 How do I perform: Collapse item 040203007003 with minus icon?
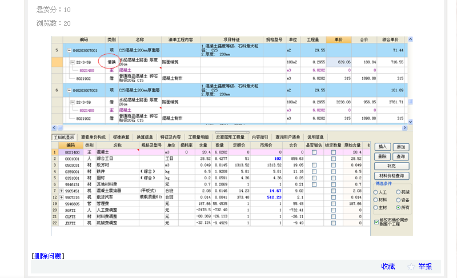pos(69,90)
